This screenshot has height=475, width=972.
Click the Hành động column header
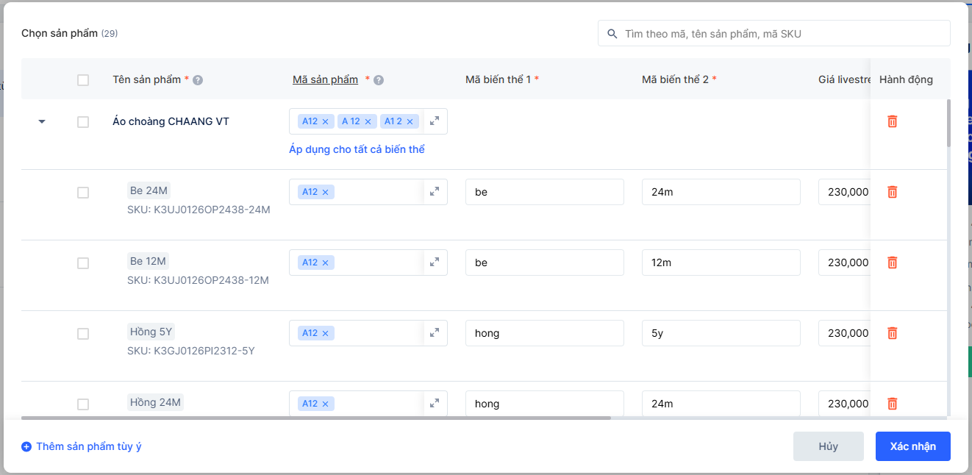tap(906, 79)
